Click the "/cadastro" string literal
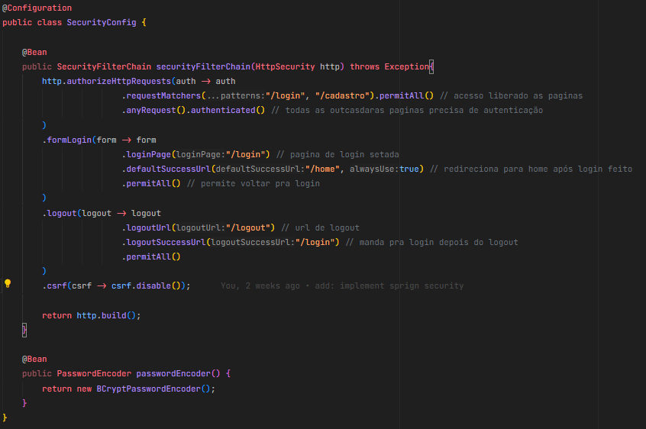Image resolution: width=646 pixels, height=429 pixels. tap(344, 95)
